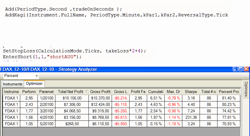Click the -$5.214 gross loss cell

click(121, 98)
